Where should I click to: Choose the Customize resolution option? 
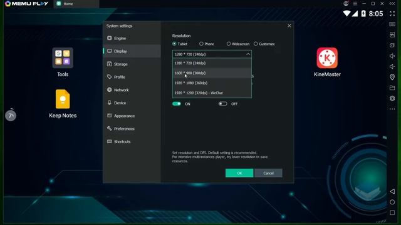tap(256, 44)
